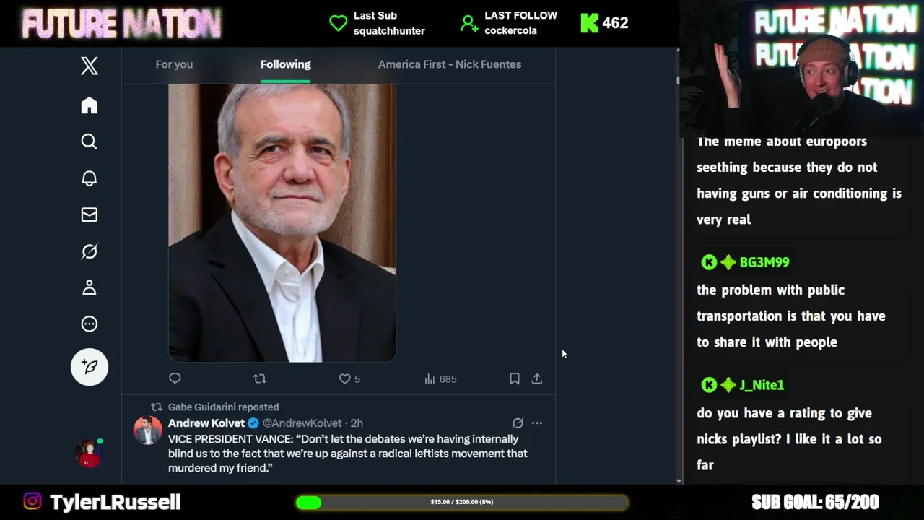The width and height of the screenshot is (924, 520).
Task: Repost the portrait photo post
Action: 260,378
